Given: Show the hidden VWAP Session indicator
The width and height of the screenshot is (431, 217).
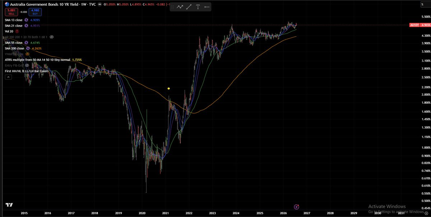Looking at the screenshot, I should click(x=28, y=54).
